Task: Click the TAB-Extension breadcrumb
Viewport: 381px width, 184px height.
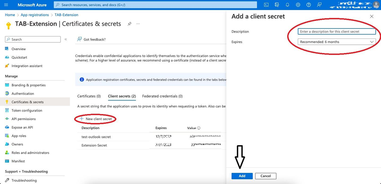Action: (66, 15)
